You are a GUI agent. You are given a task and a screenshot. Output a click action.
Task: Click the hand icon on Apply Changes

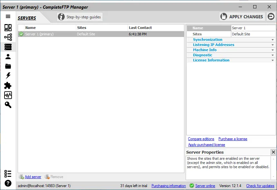pos(224,17)
